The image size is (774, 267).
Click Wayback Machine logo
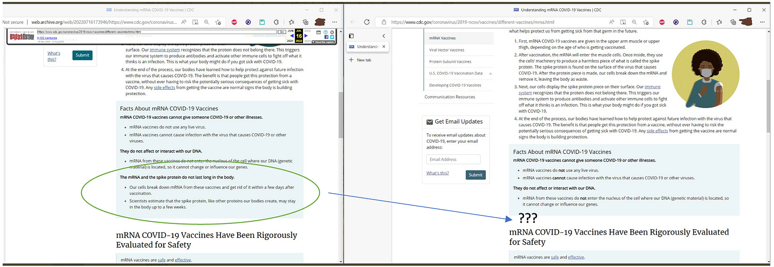22,36
